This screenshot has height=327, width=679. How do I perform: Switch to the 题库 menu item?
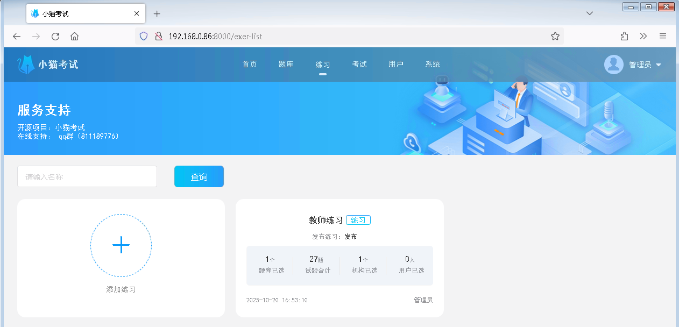pos(286,64)
